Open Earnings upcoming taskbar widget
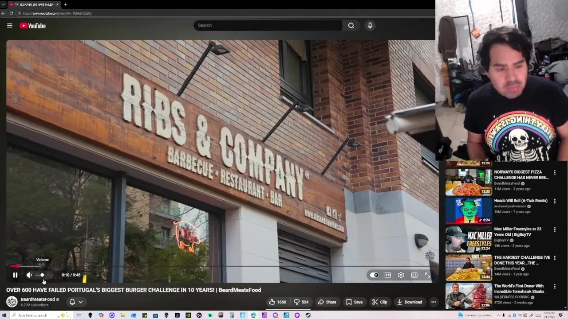The width and height of the screenshot is (568, 319). pos(475,315)
